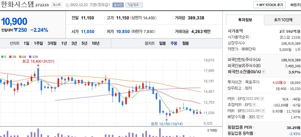Click the 시가총액 value 2조 592억원
Viewport: 301px width, 137px height.
[290, 31]
